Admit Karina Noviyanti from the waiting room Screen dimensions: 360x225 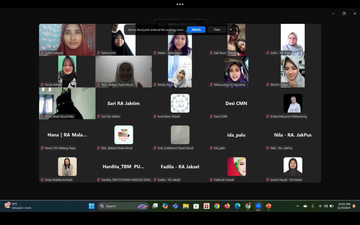tap(196, 30)
